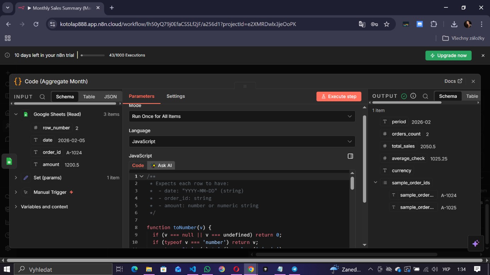Click the search icon in INPUT panel

[42, 97]
